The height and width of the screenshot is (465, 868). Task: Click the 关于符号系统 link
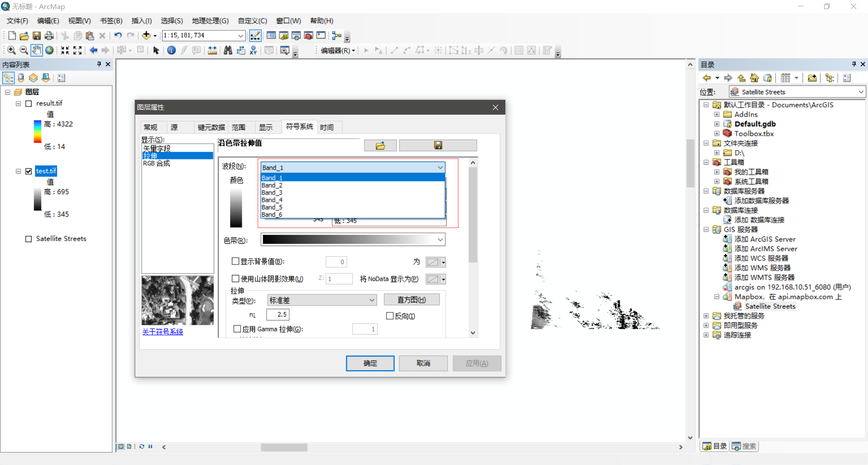[162, 331]
